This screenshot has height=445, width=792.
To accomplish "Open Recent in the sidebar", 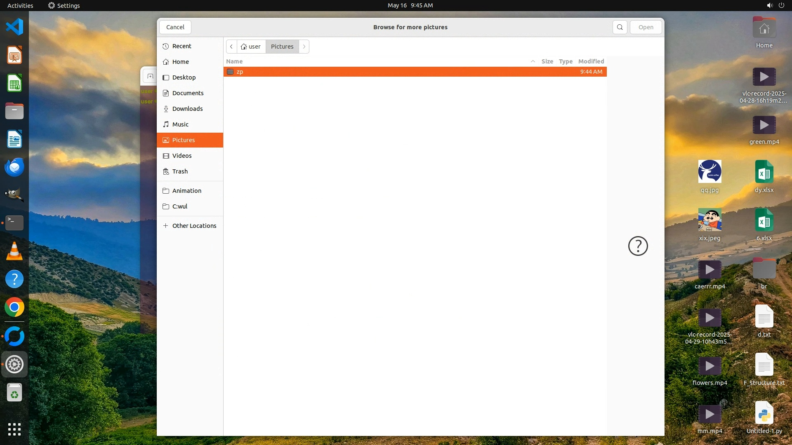I will point(181,46).
